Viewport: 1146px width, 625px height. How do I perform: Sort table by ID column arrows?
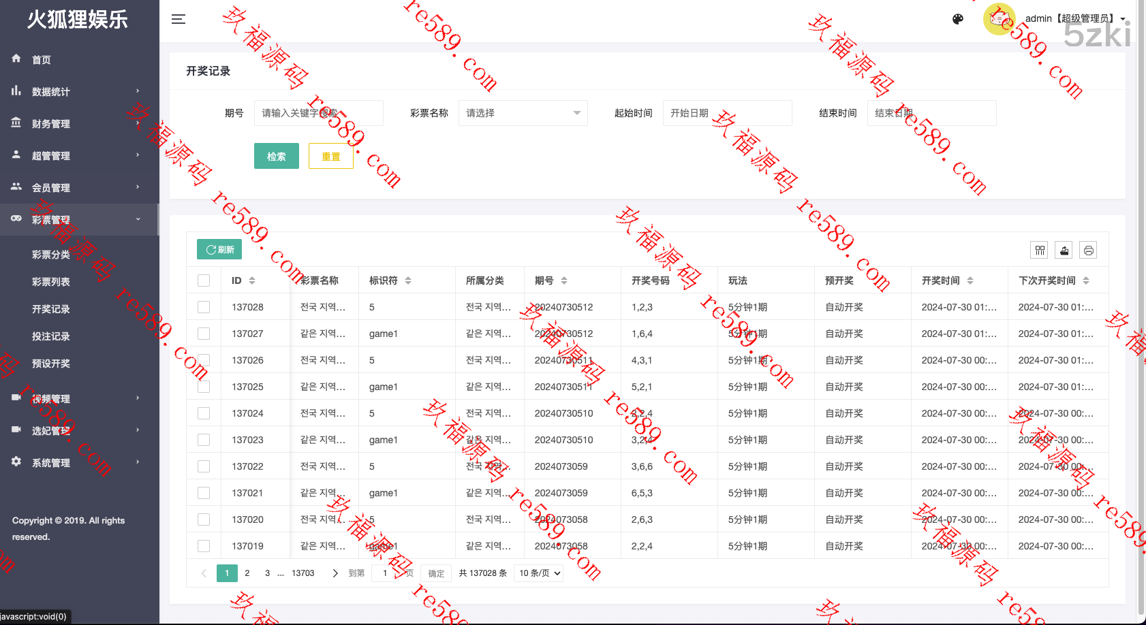tap(252, 281)
